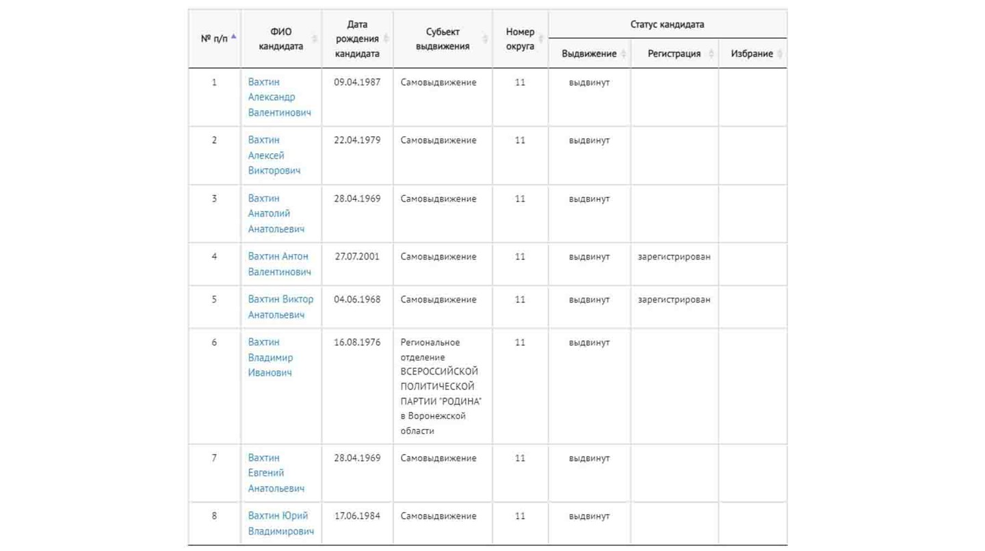Open candidate Вахтин Антон Валентинович
The width and height of the screenshot is (985, 551).
coord(280,264)
